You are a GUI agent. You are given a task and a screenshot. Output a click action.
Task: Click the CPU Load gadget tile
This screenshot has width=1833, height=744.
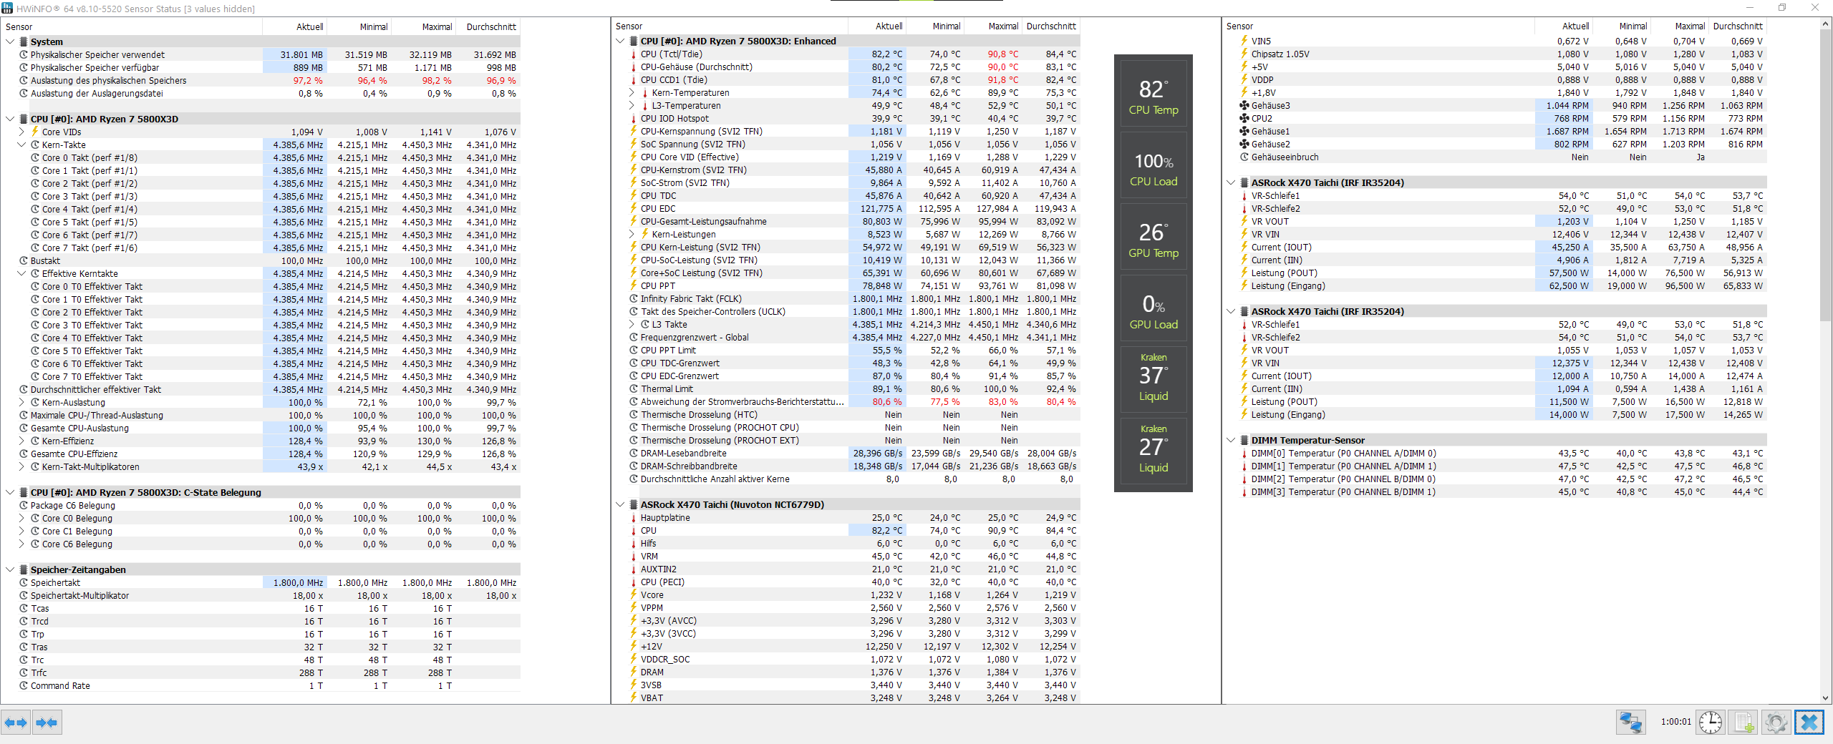tap(1154, 167)
